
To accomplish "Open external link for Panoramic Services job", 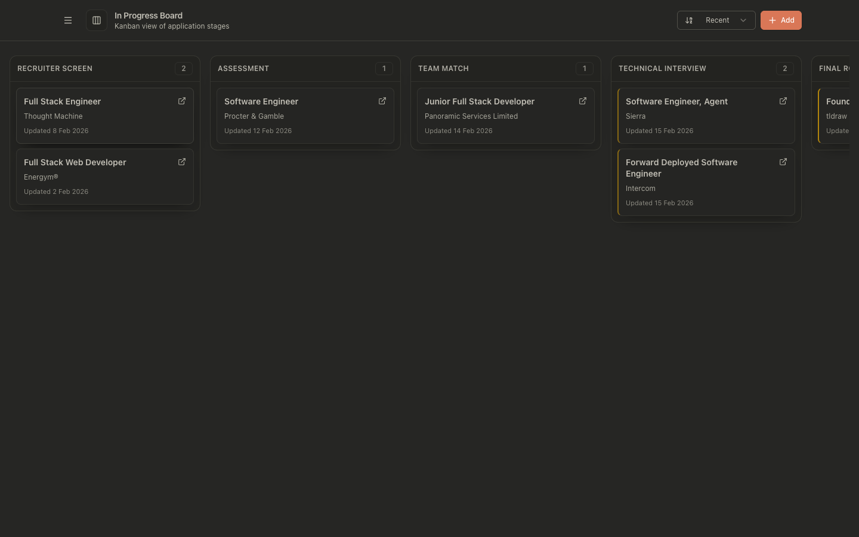I will pyautogui.click(x=583, y=101).
